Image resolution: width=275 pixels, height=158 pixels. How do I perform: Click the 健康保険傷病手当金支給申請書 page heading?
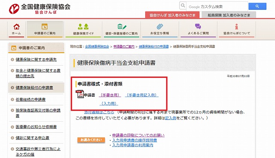(x=116, y=63)
